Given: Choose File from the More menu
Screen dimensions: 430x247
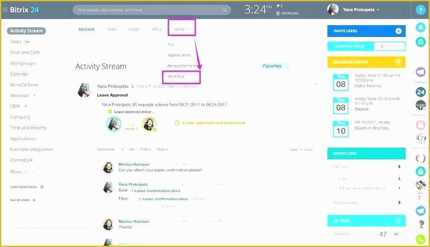Looking at the screenshot, I should (x=170, y=44).
